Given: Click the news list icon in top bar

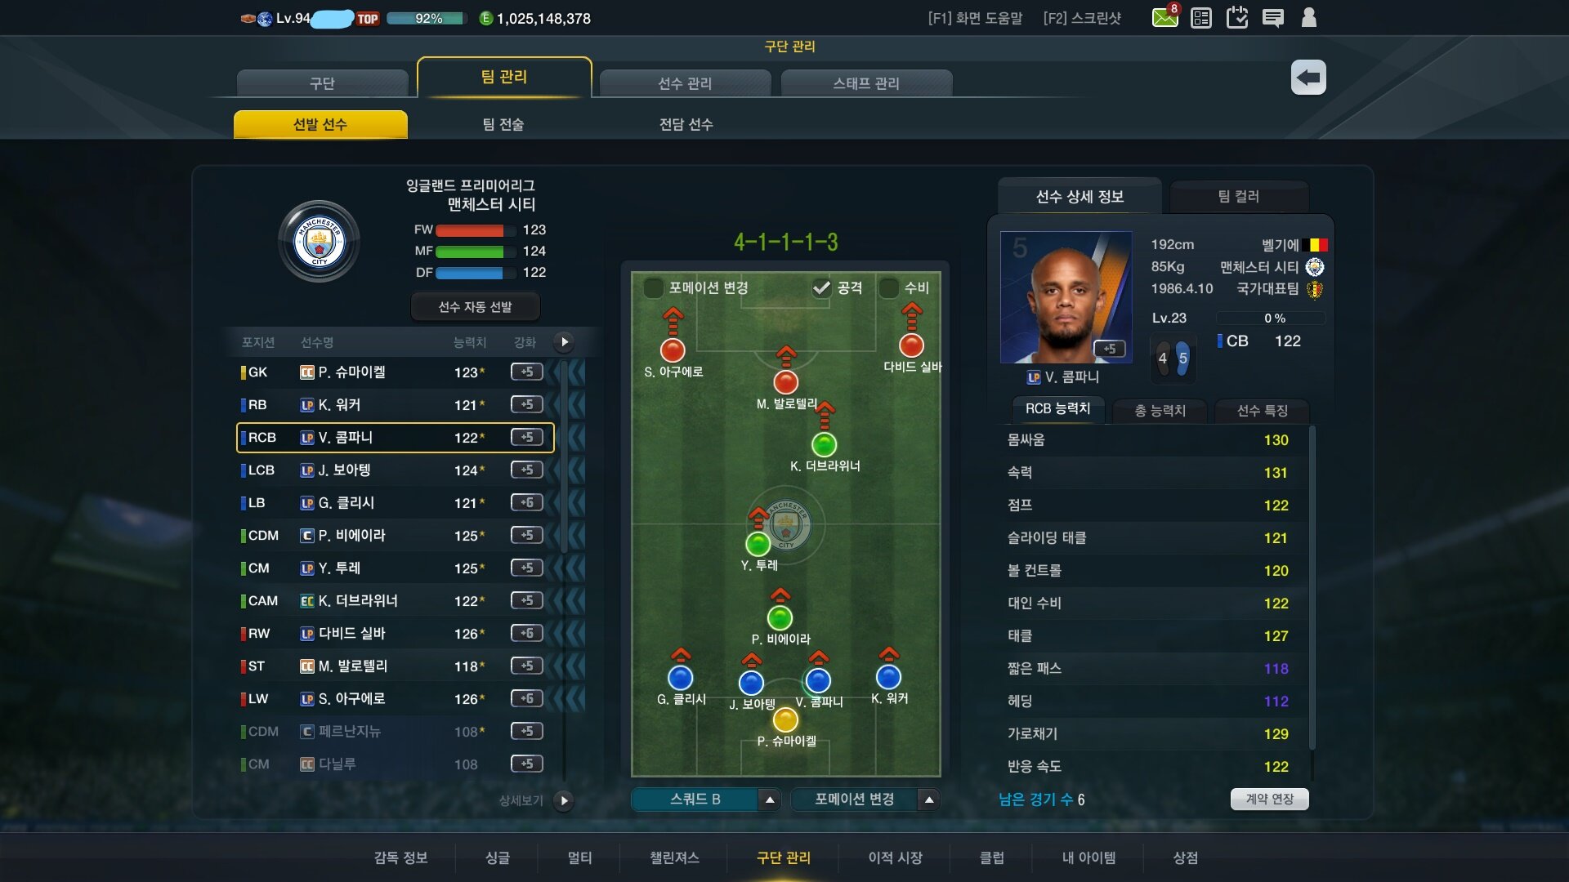Looking at the screenshot, I should [1201, 17].
